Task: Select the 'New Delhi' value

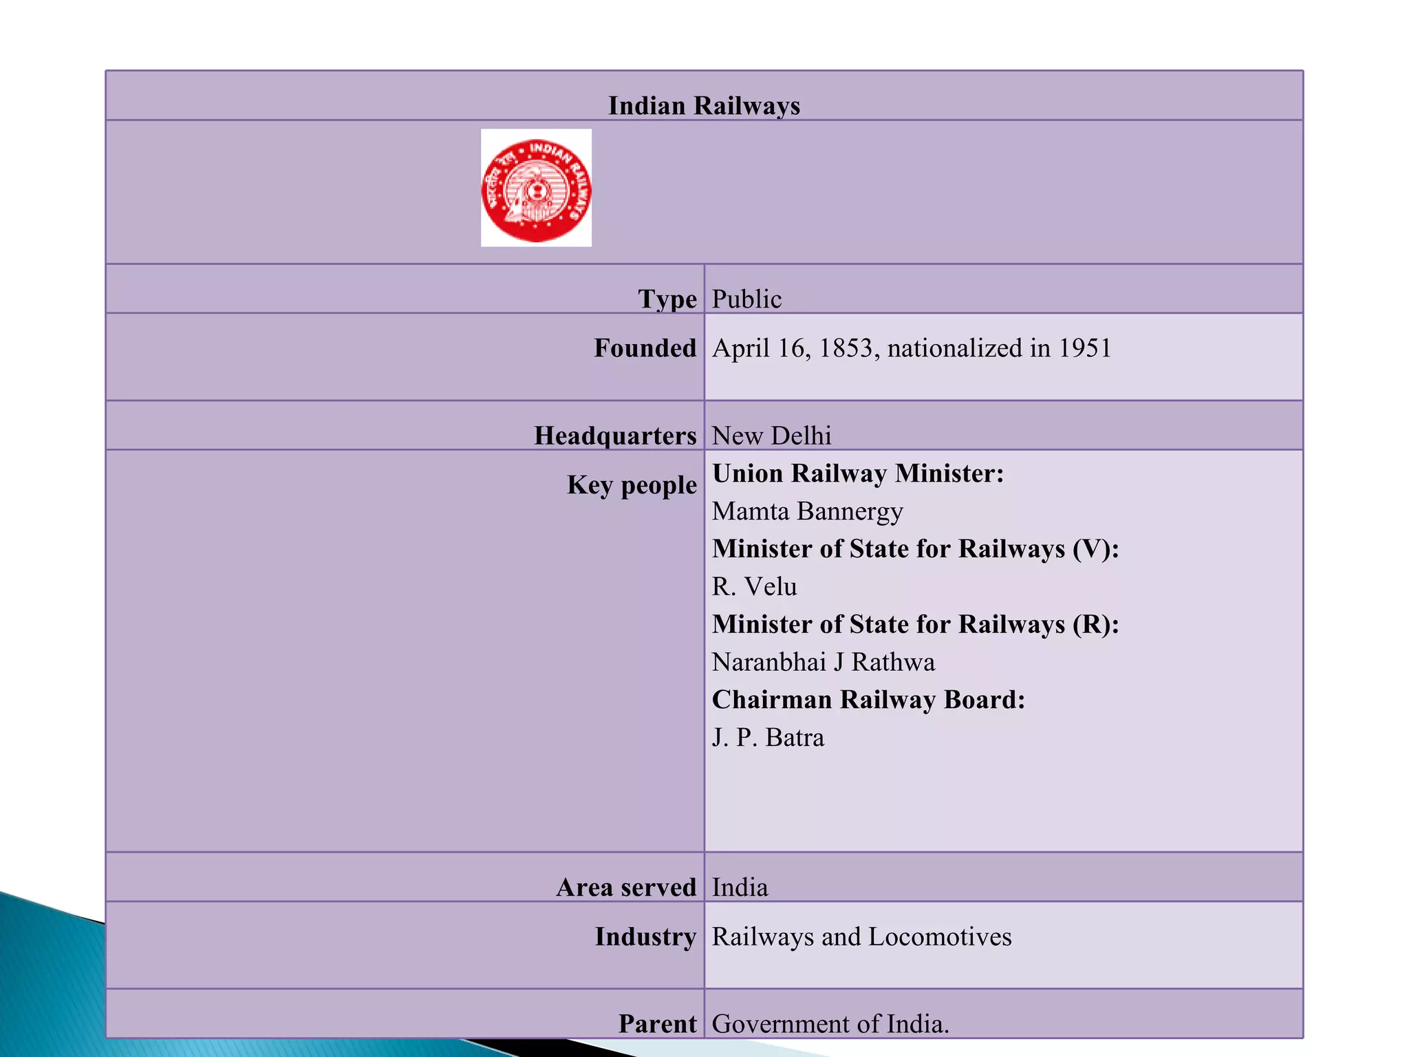Action: tap(771, 436)
